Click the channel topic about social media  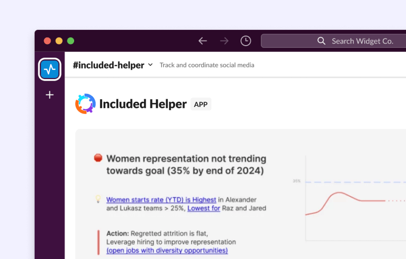click(207, 65)
